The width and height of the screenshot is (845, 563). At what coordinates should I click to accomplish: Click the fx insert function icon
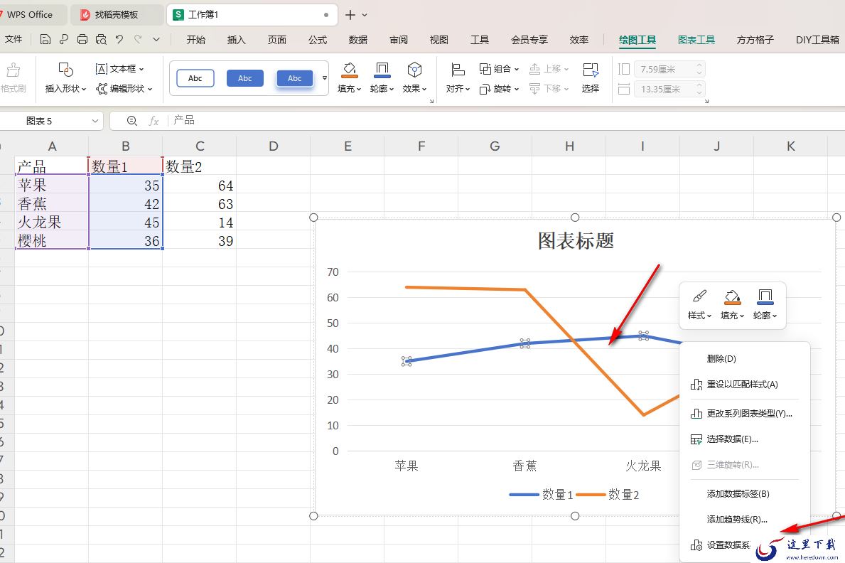154,121
